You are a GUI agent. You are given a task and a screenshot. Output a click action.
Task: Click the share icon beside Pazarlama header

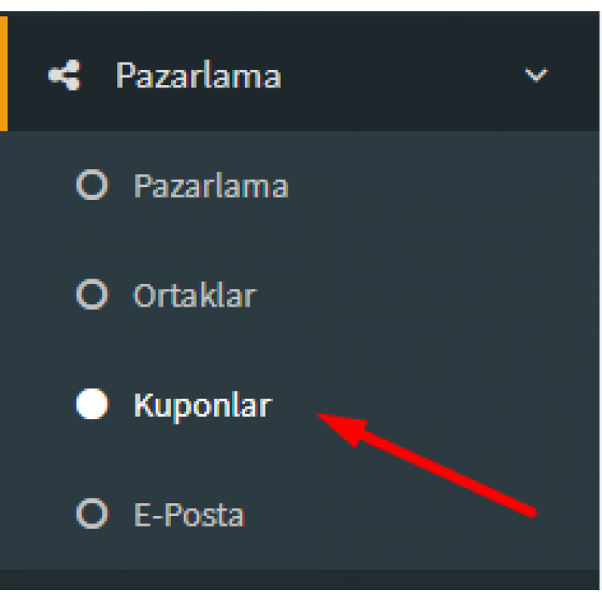click(64, 75)
